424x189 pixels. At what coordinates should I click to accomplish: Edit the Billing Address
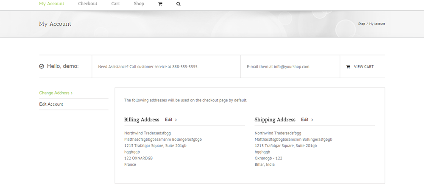[169, 120]
